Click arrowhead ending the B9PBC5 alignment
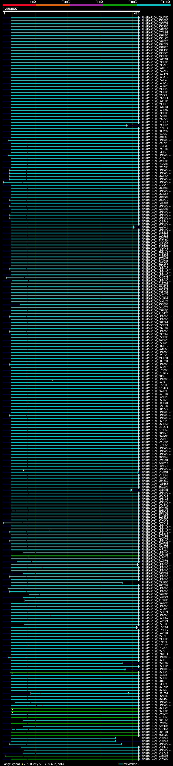Image resolution: width=173 pixels, height=766 pixels. click(x=127, y=126)
